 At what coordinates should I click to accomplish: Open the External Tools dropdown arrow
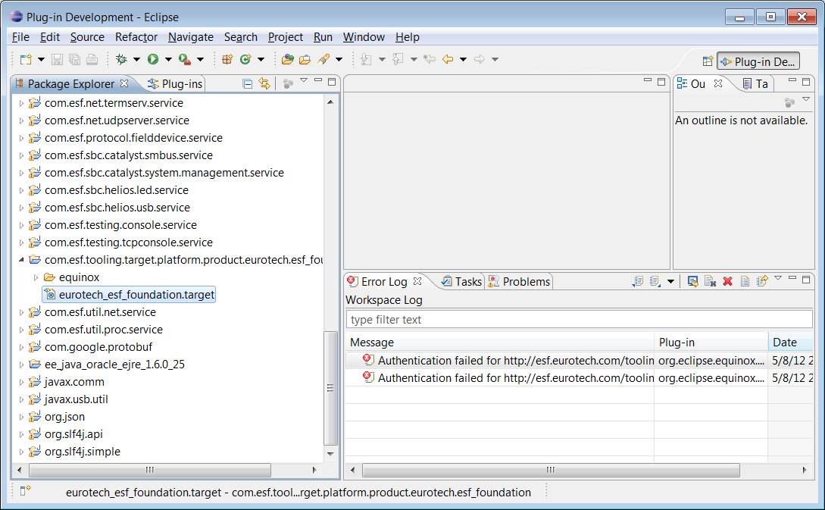tap(200, 59)
